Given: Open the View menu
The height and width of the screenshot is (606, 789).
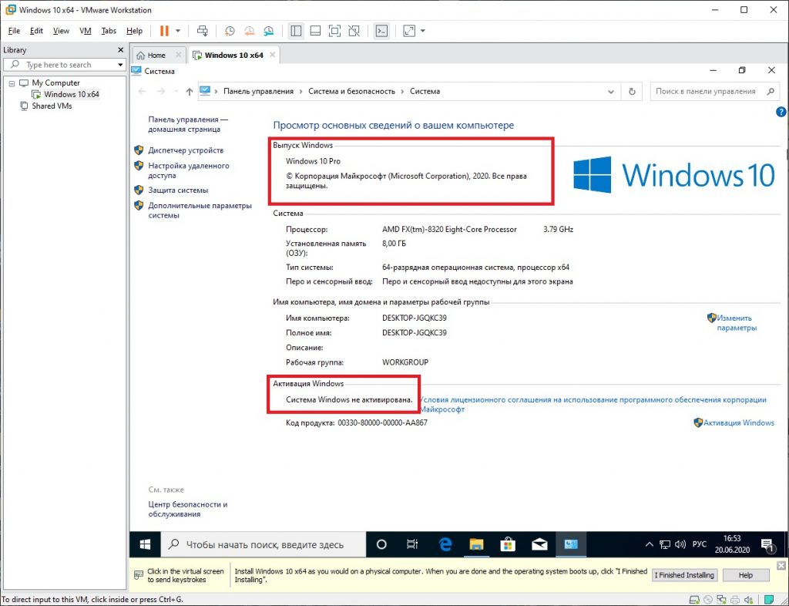Looking at the screenshot, I should 61,31.
